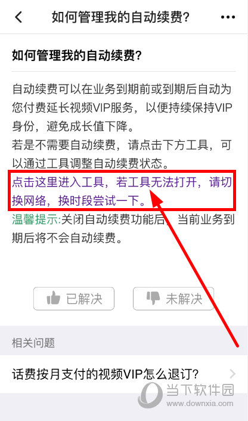Image resolution: width=248 pixels, height=421 pixels.
Task: Click the www.downxia.com watermark text
Action: pos(200,403)
